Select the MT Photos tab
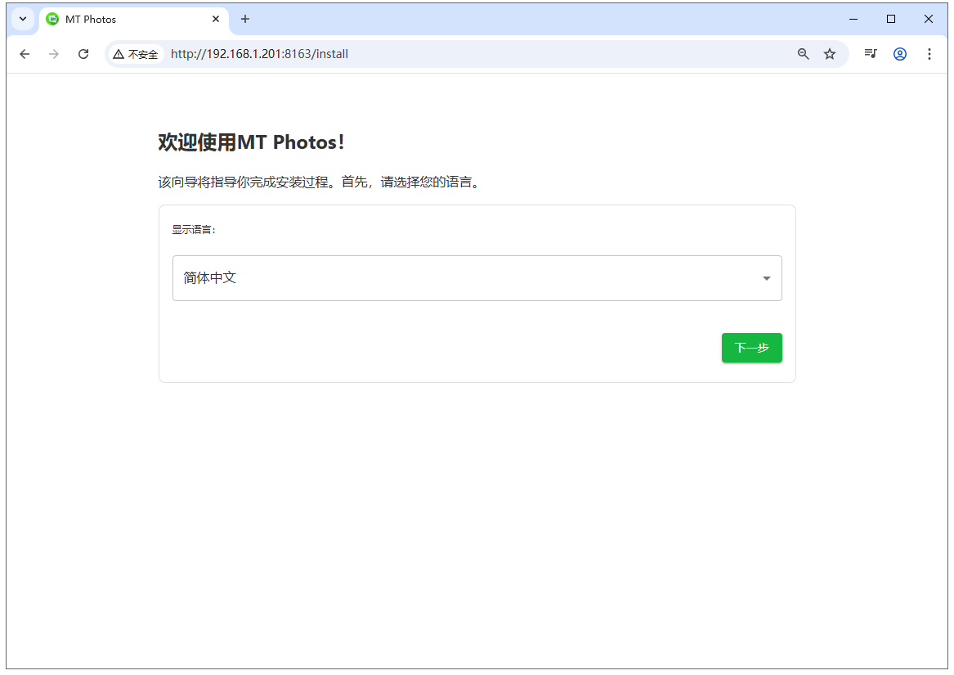 click(x=134, y=20)
